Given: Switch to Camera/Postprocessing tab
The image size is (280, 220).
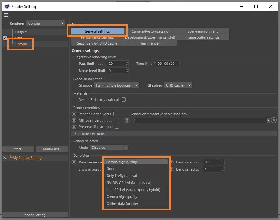Looking at the screenshot, I should [150, 31].
